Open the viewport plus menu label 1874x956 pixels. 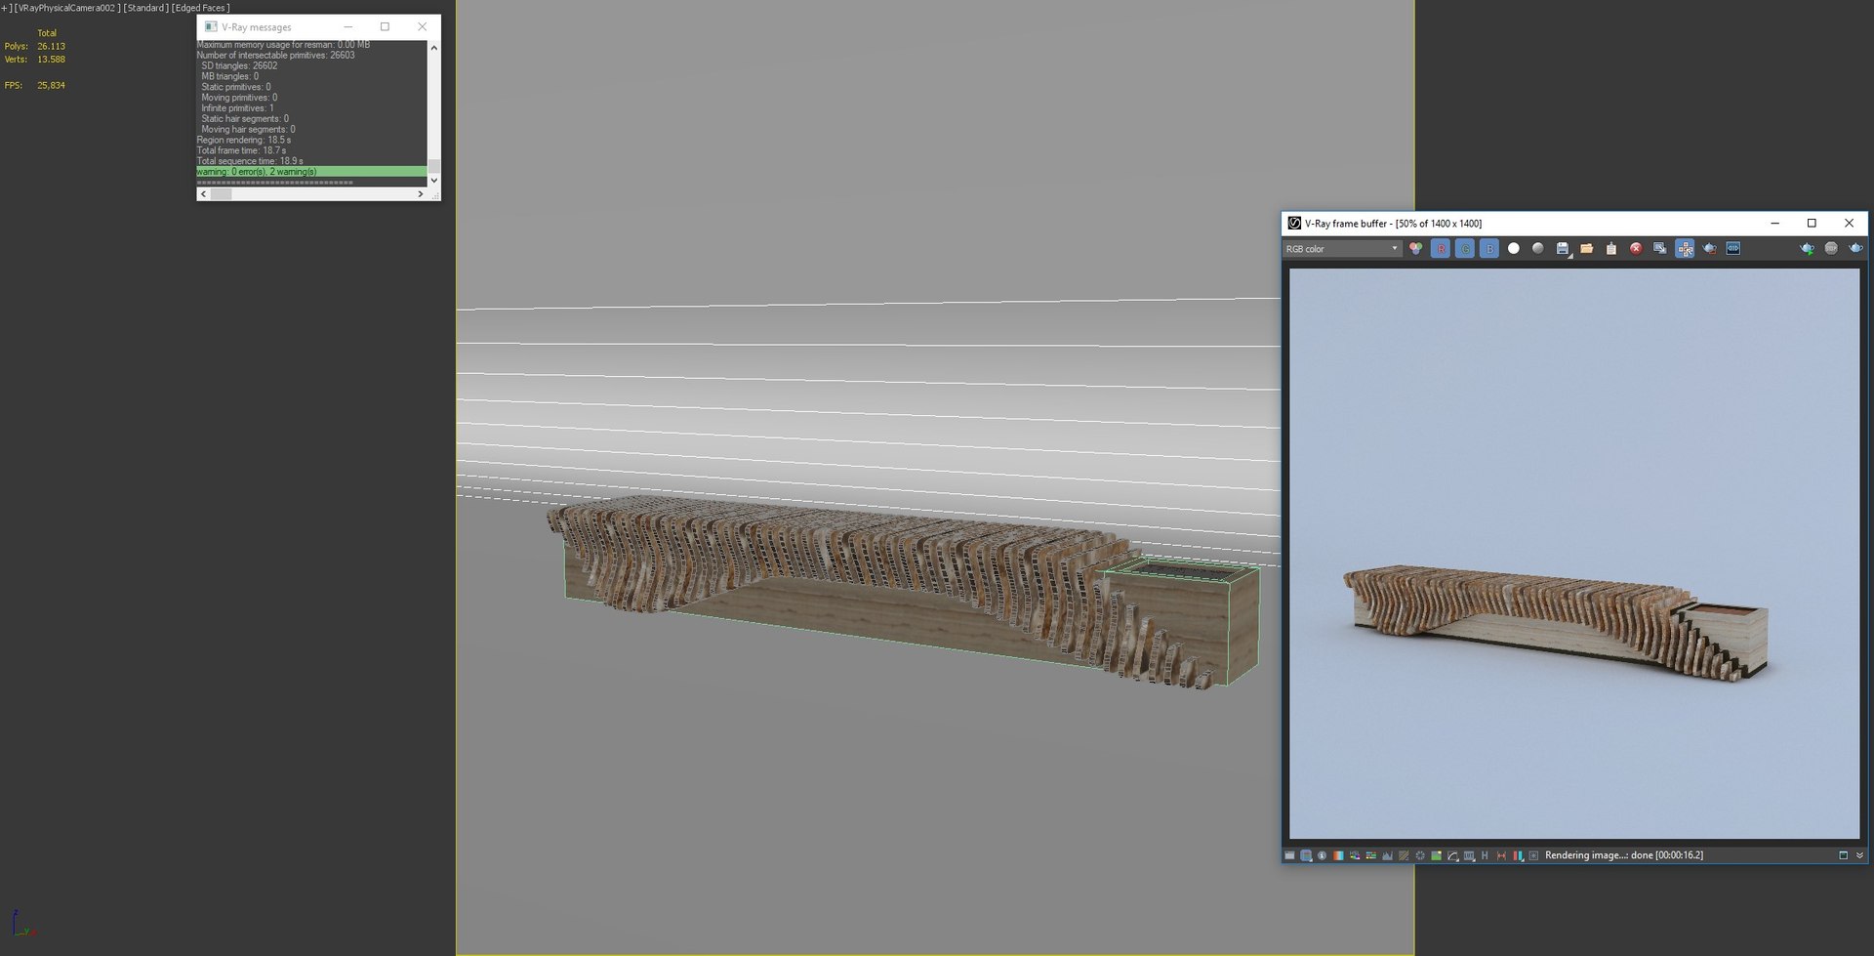click(4, 8)
